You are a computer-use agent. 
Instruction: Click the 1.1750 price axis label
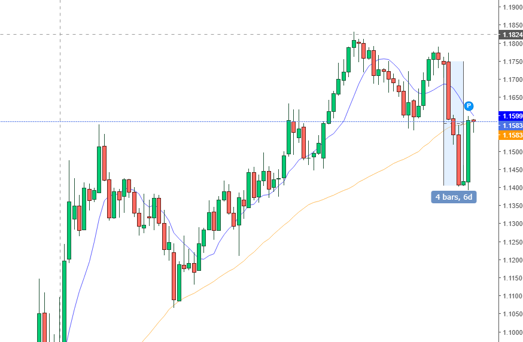coord(510,62)
